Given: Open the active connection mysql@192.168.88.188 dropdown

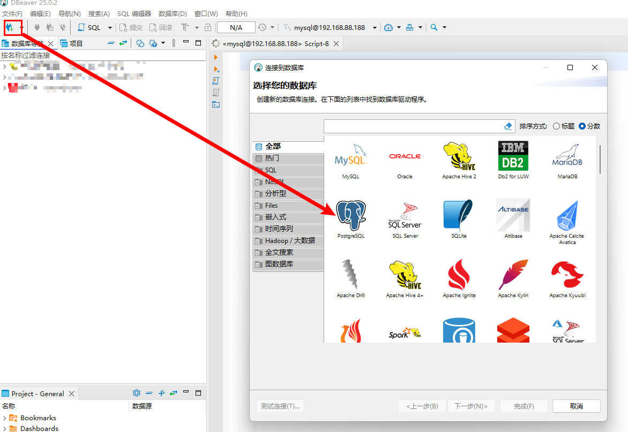Looking at the screenshot, I should pos(375,28).
